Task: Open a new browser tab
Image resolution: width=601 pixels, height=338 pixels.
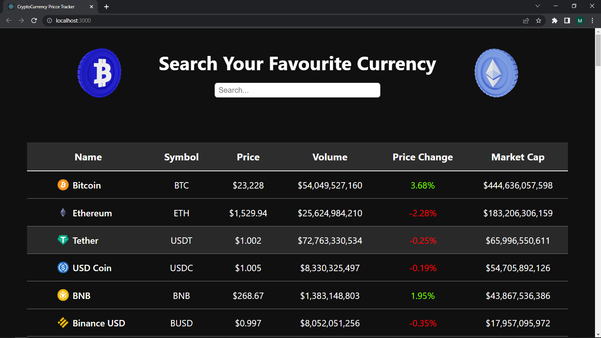Action: point(107,7)
